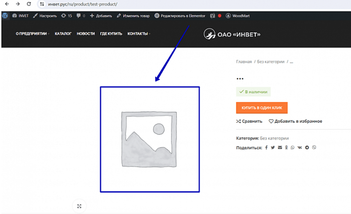
Task: Expand the О ПРЕДПРИЯТИИ dropdown menu
Action: pyautogui.click(x=32, y=34)
